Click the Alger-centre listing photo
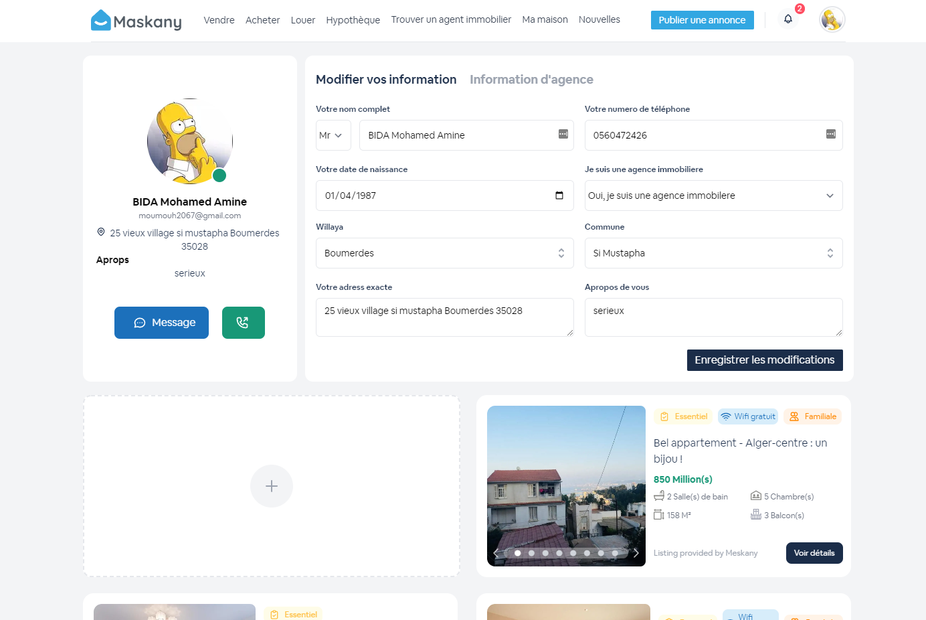 pos(566,486)
